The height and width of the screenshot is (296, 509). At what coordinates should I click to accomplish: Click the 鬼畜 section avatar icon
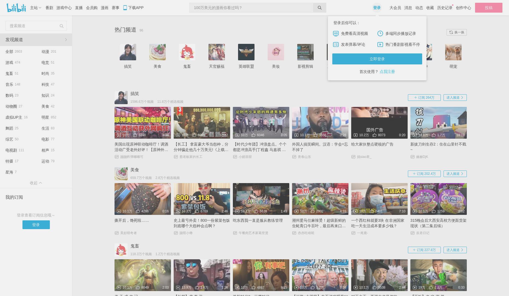(121, 250)
